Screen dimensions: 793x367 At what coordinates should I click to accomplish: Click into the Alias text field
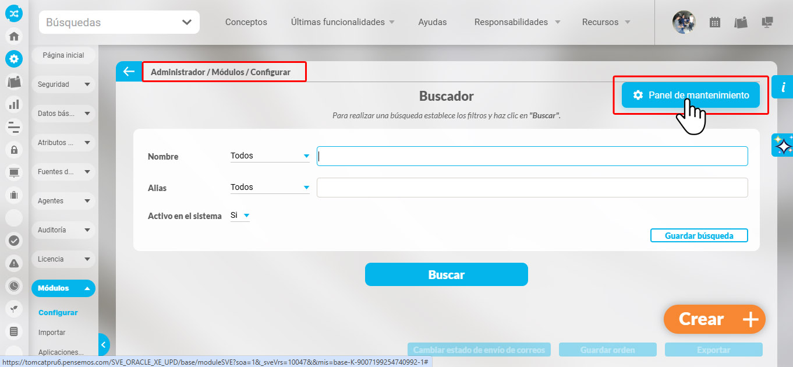click(532, 188)
